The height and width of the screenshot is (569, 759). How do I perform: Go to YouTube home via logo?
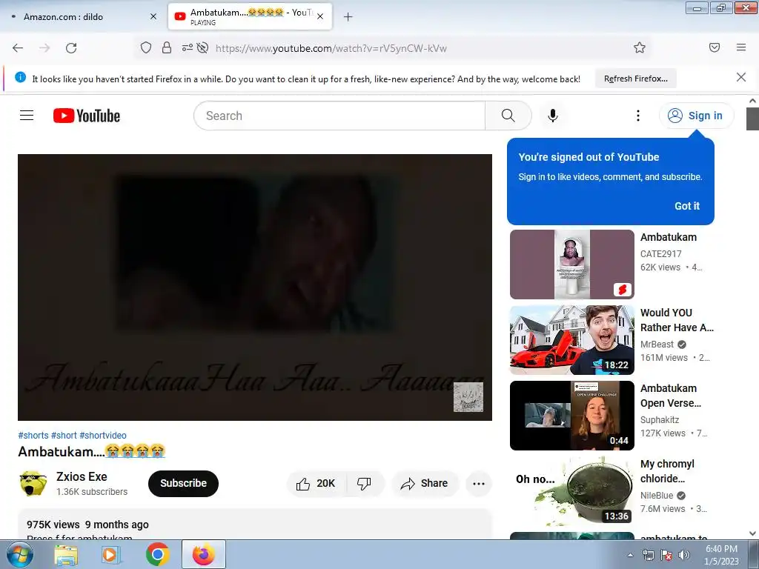click(87, 116)
